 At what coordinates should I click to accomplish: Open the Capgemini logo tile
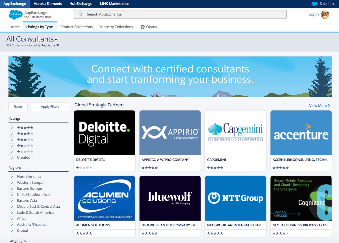pos(236,133)
